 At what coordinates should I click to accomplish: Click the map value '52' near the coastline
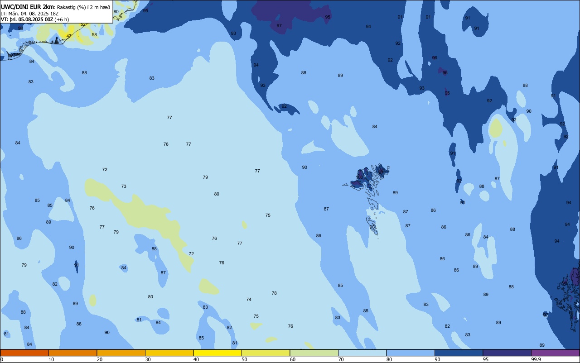(x=83, y=24)
